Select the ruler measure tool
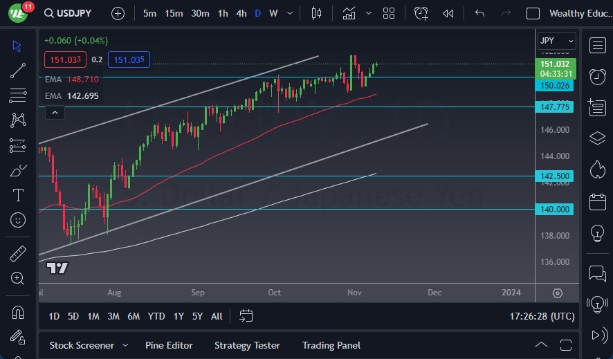Image resolution: width=613 pixels, height=359 pixels. [18, 254]
